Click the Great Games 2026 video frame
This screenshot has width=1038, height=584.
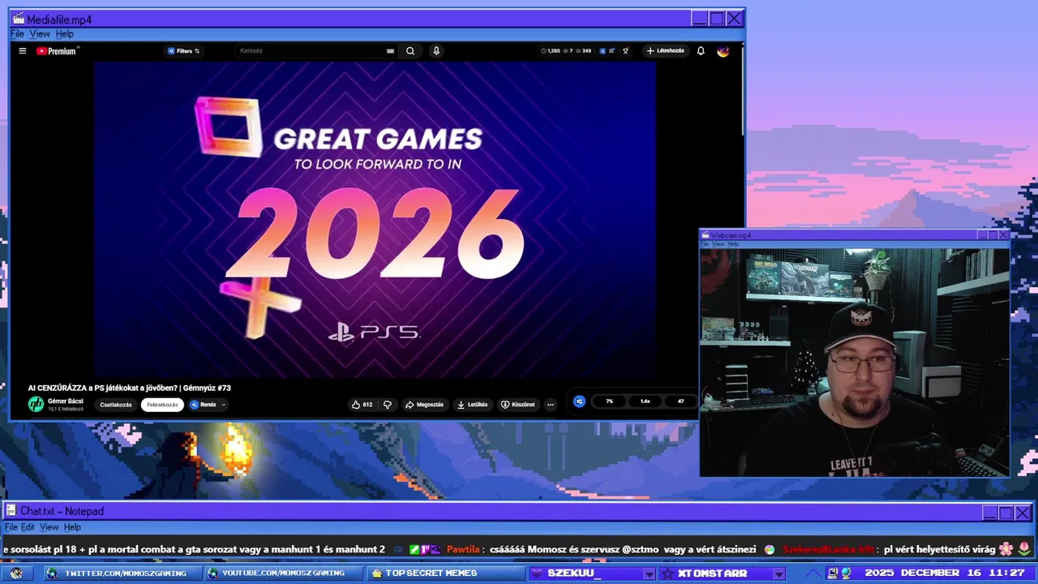click(375, 219)
